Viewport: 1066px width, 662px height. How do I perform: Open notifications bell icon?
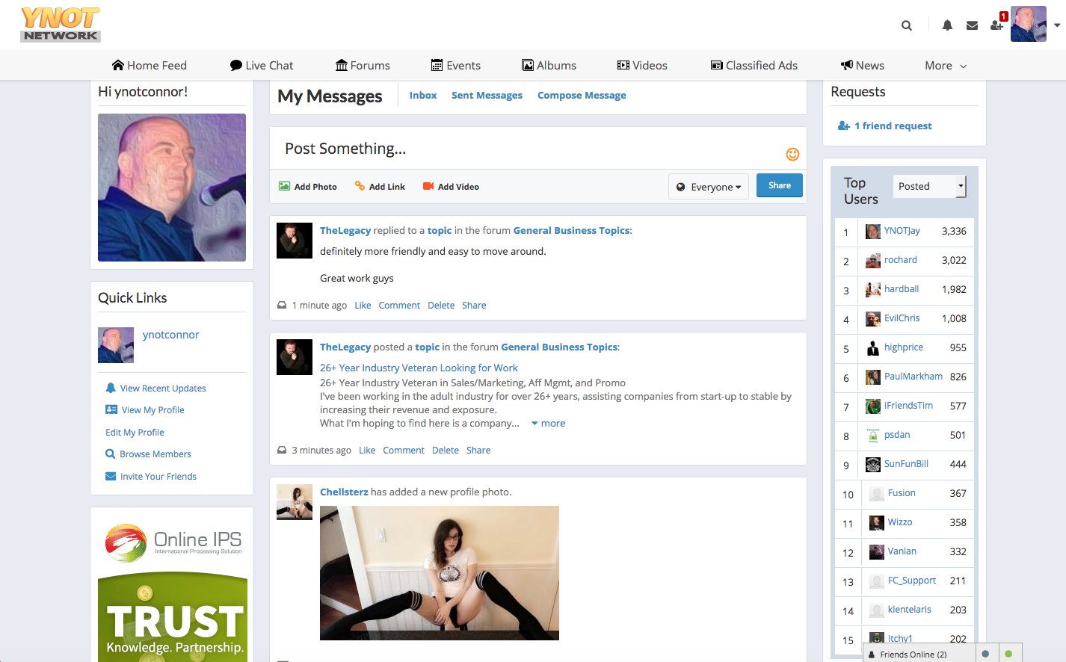(x=947, y=25)
